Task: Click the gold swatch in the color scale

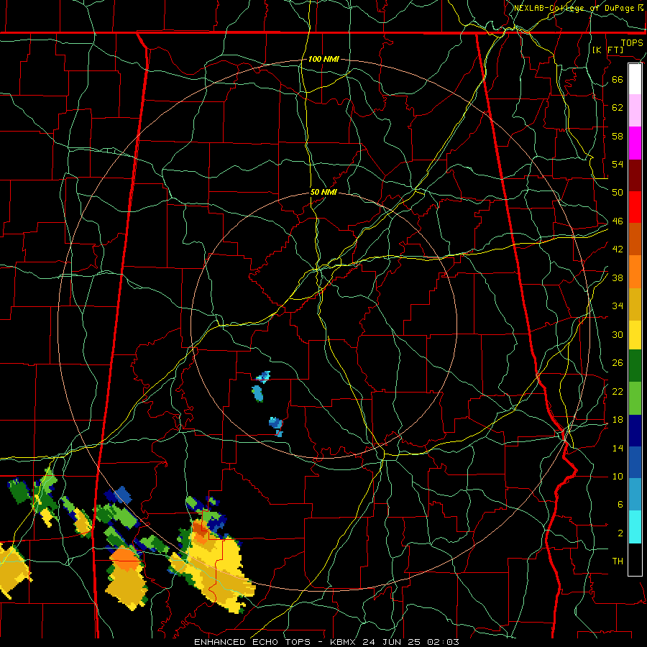Action: (x=635, y=304)
